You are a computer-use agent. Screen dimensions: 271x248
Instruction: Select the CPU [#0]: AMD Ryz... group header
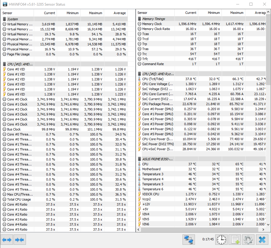point(201,74)
